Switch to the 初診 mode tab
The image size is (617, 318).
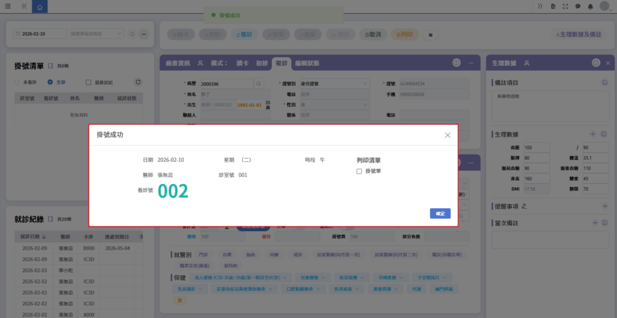tap(262, 63)
